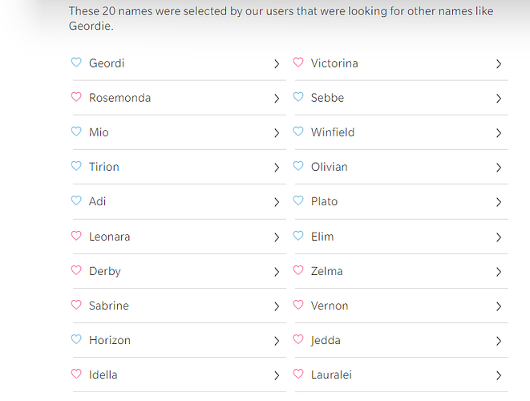The image size is (530, 401).
Task: Like Zelma with the pink heart
Action: (x=298, y=270)
